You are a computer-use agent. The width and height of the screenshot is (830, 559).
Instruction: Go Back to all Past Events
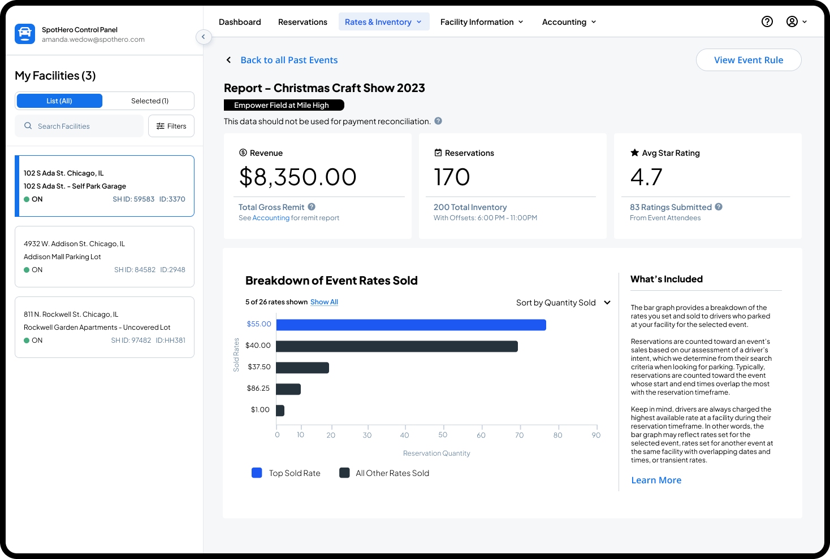click(x=289, y=60)
